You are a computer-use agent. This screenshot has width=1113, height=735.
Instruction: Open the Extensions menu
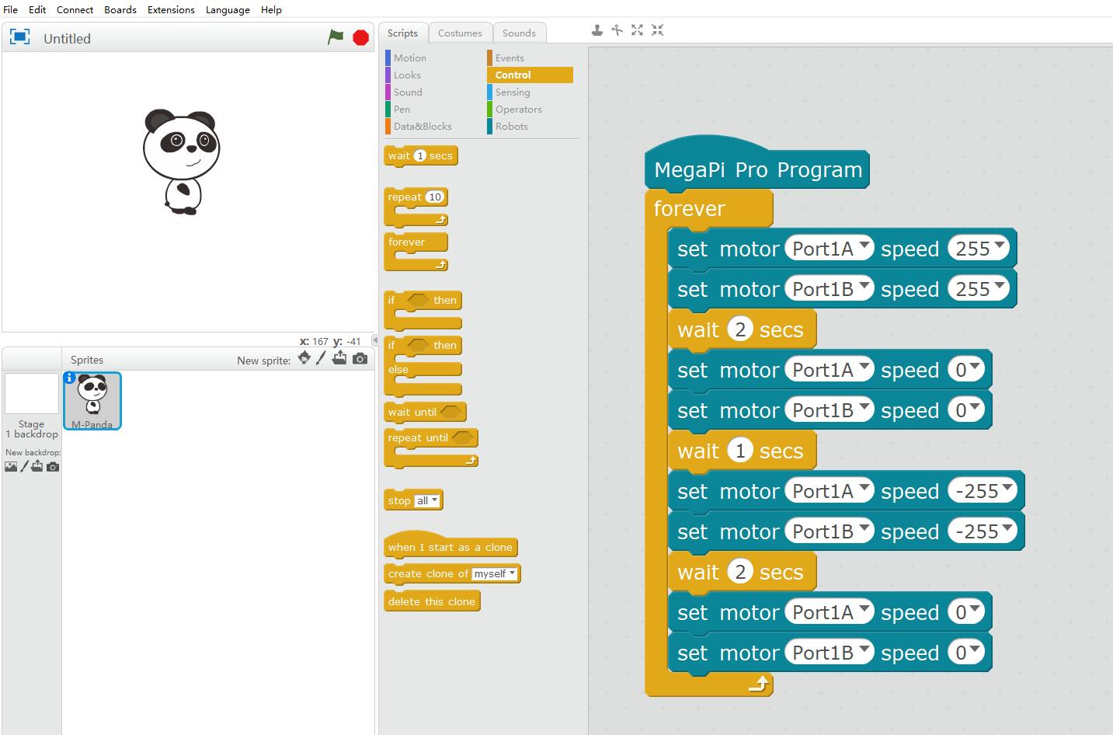click(171, 9)
